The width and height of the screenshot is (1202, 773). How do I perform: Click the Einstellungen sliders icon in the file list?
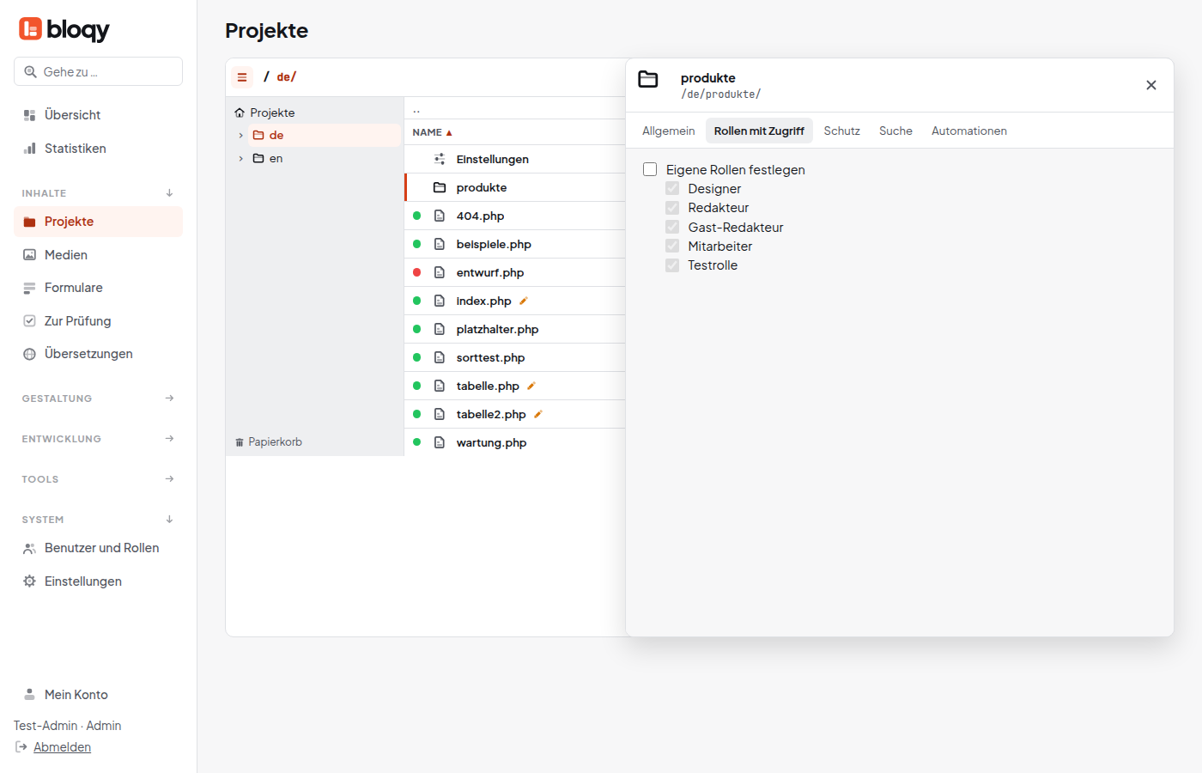(440, 159)
